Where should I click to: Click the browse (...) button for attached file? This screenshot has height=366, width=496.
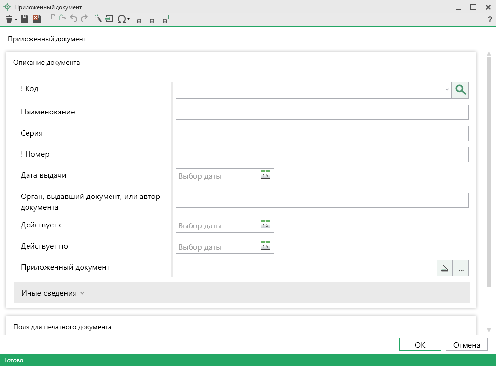tap(461, 268)
